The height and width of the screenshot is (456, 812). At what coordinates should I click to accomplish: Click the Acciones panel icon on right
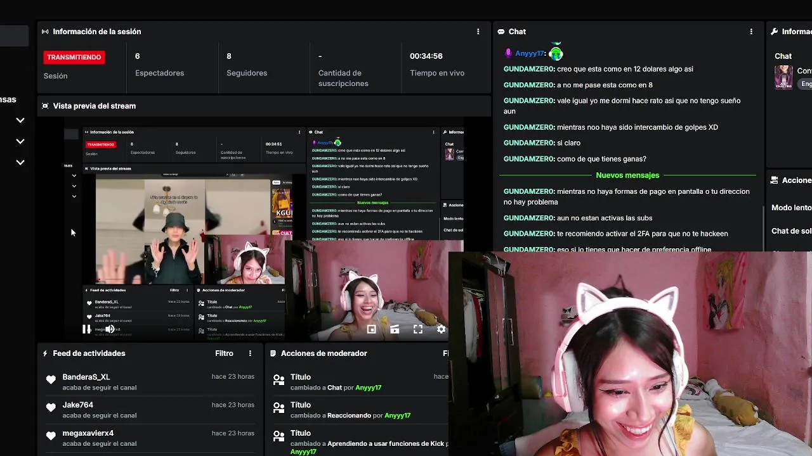click(774, 180)
